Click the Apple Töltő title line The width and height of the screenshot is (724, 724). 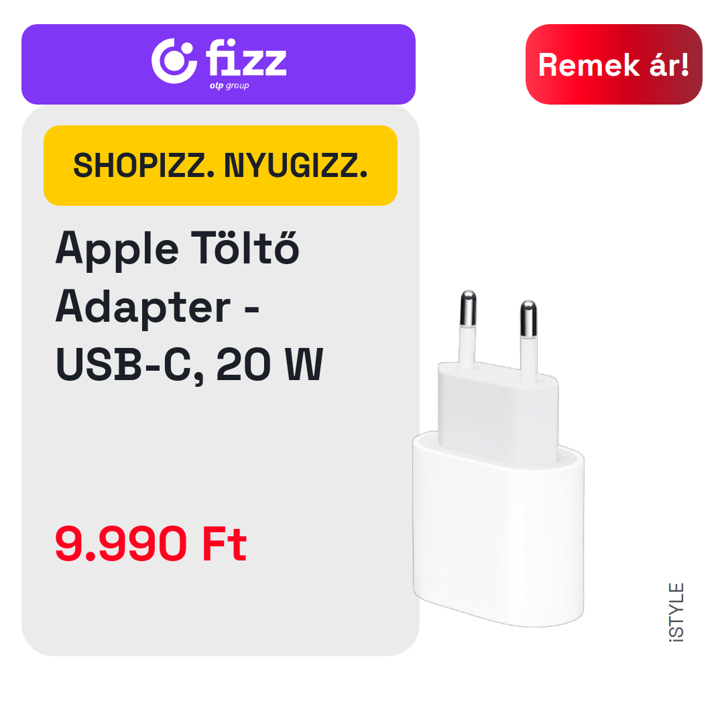point(178,249)
